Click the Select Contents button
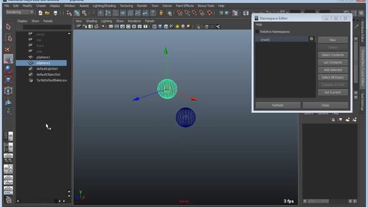 [333, 55]
